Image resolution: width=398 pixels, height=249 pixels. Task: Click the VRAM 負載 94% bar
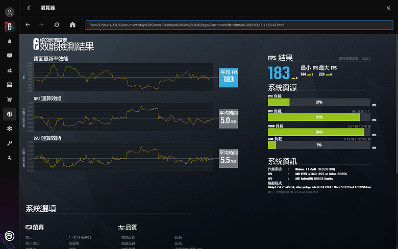click(319, 132)
